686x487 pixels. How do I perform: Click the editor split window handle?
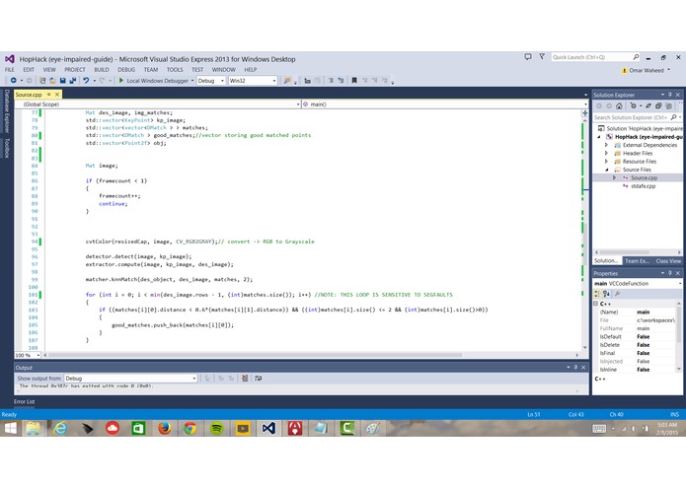pyautogui.click(x=585, y=112)
